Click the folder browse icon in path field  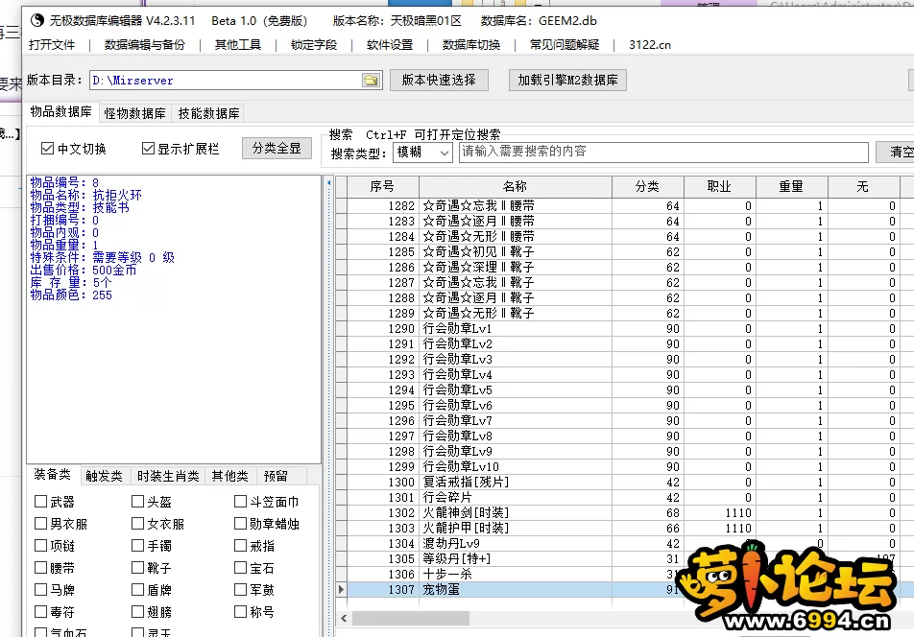371,81
